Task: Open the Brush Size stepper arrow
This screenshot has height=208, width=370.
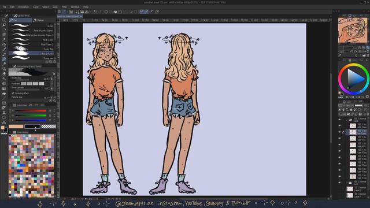Action: (51, 79)
